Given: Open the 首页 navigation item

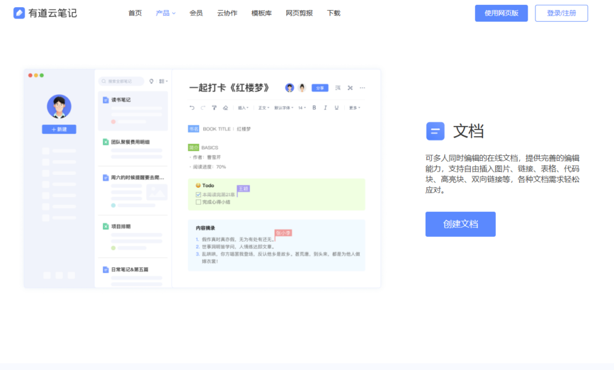Looking at the screenshot, I should 134,12.
